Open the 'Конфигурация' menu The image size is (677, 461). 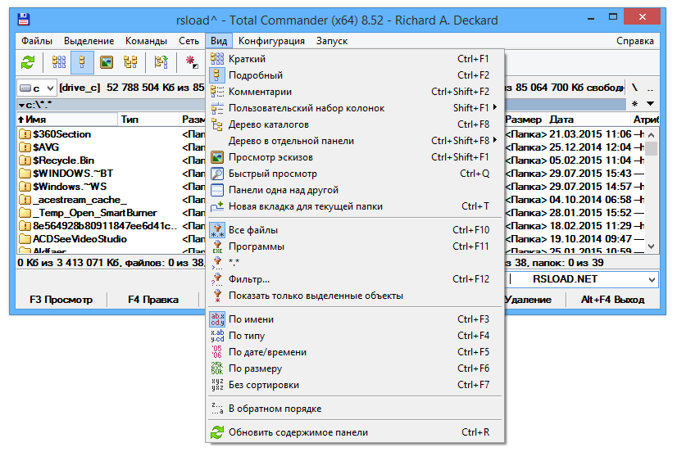tap(271, 41)
